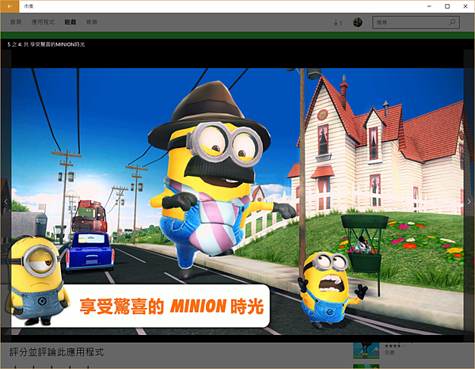Show the previous screenshot with left chevron
This screenshot has height=369, width=475.
click(x=6, y=201)
